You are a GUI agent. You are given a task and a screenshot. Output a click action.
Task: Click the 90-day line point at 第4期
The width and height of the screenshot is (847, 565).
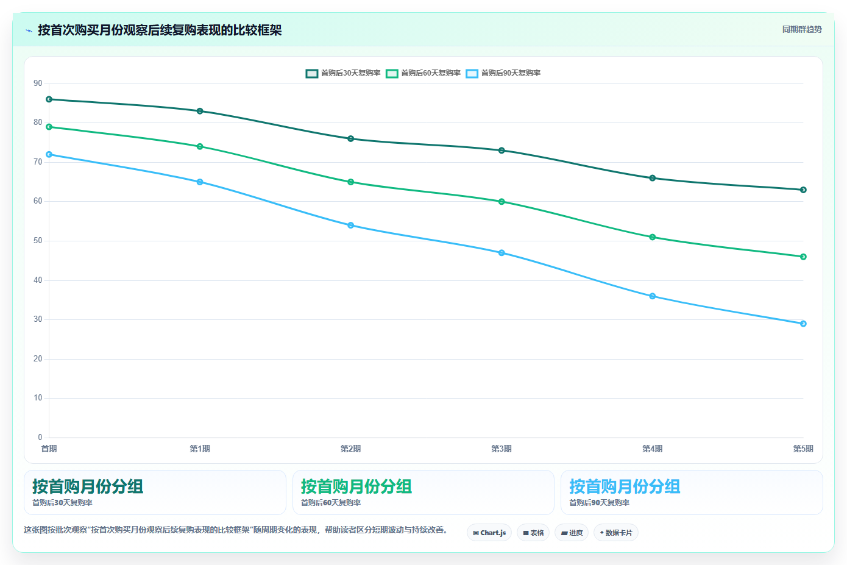tap(653, 296)
